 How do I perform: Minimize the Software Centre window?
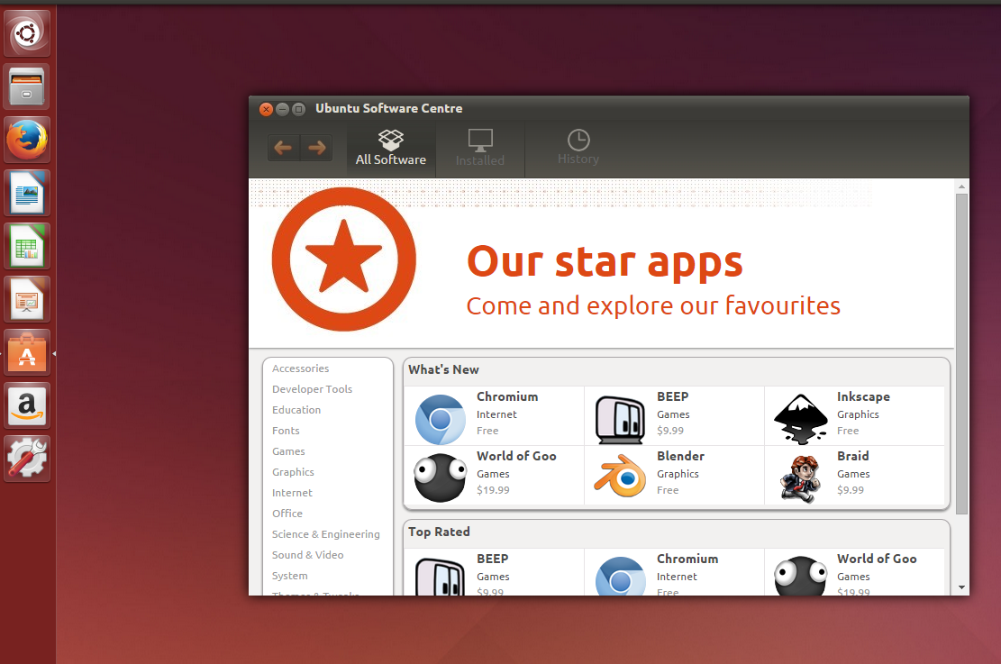[x=282, y=109]
